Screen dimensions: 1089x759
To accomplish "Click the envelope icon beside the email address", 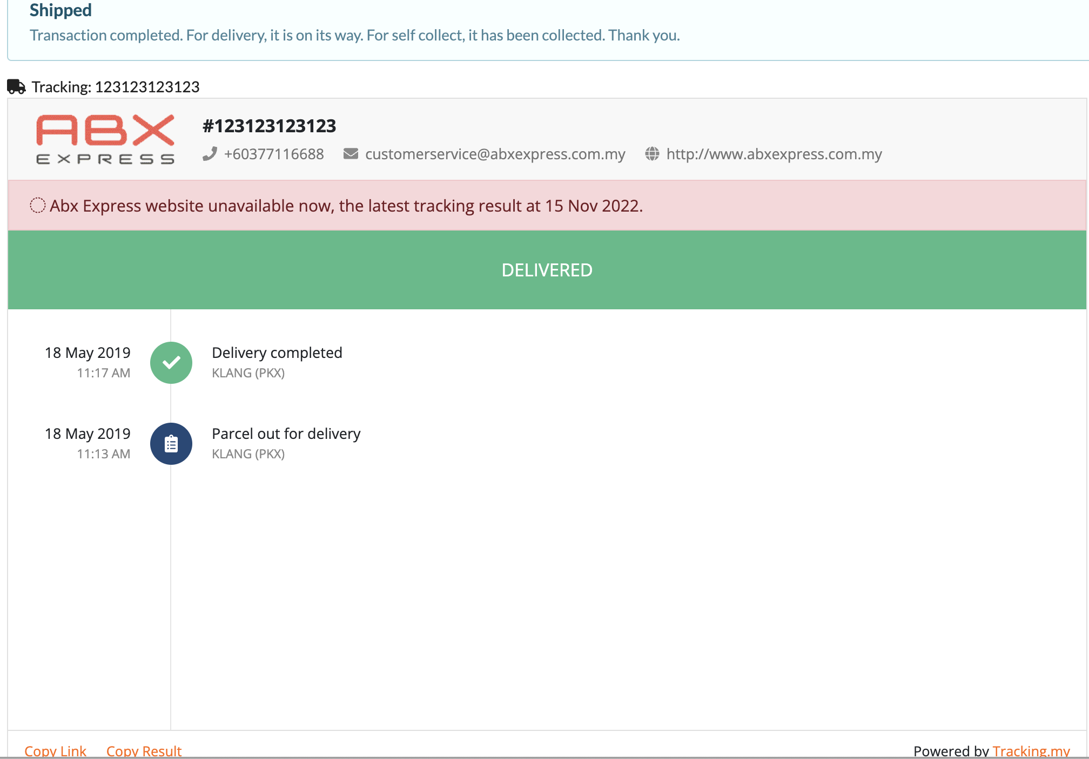I will (351, 154).
